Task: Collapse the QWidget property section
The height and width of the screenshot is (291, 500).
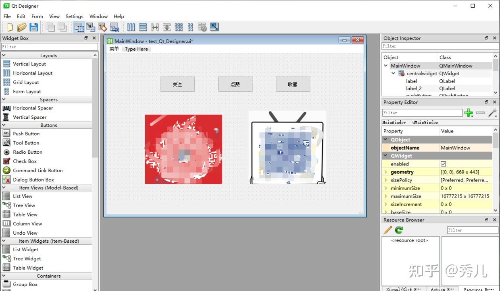Action: pos(386,156)
